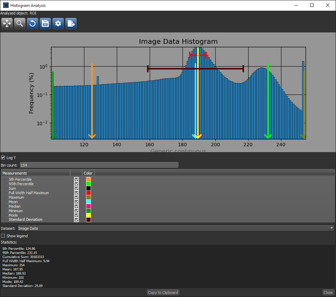Export the histogram data
The width and height of the screenshot is (336, 297).
[71, 23]
